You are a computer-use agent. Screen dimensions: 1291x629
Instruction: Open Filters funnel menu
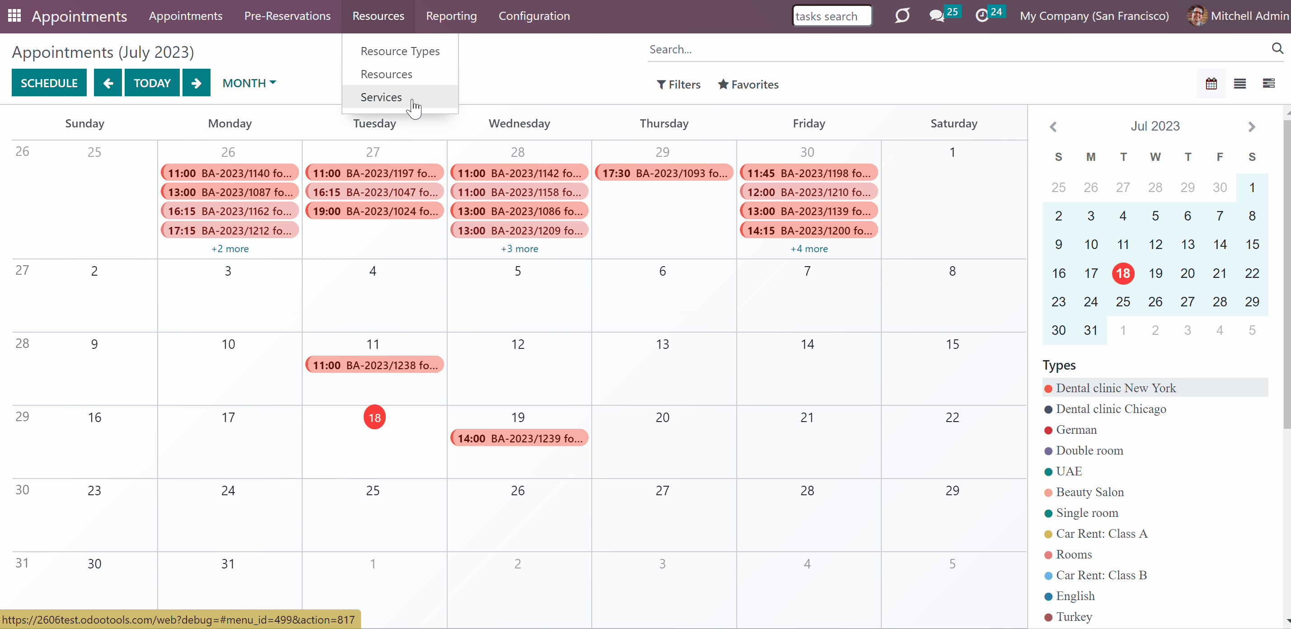coord(678,84)
